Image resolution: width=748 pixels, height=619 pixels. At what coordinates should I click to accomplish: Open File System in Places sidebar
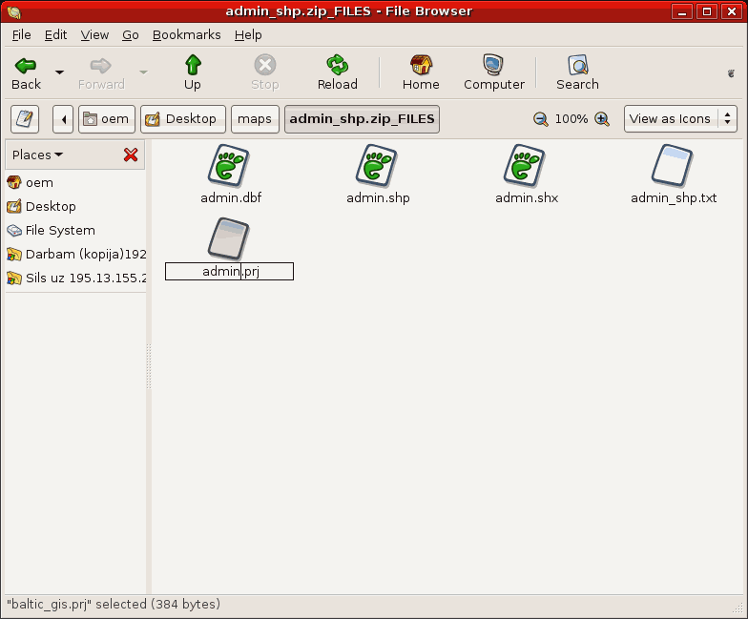coord(75,231)
